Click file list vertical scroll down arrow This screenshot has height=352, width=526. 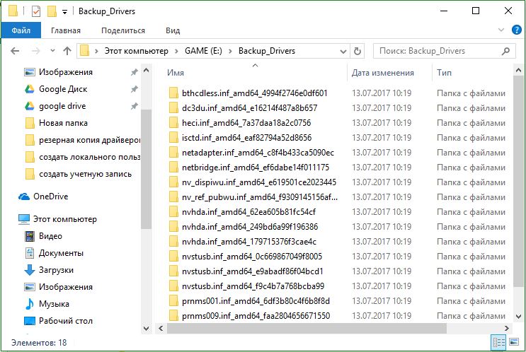(x=518, y=316)
